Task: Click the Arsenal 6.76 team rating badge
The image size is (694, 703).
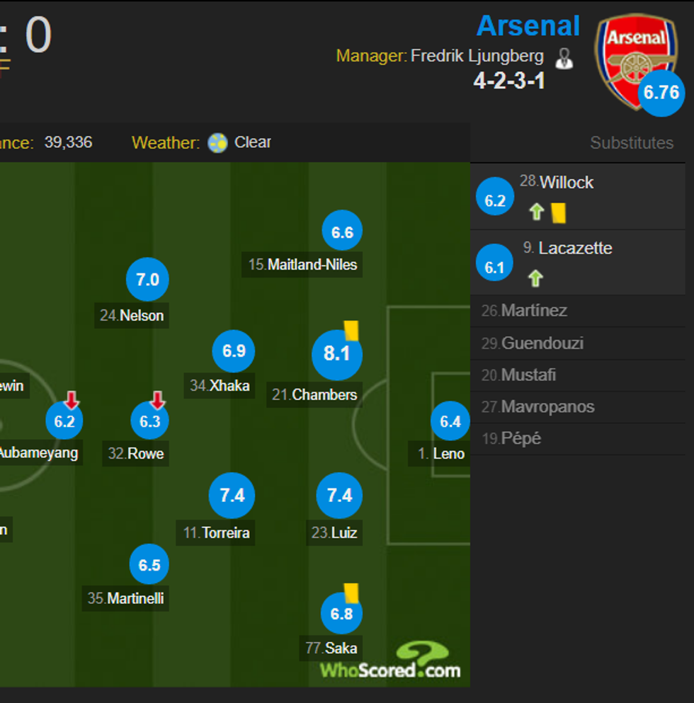Action: click(x=661, y=93)
